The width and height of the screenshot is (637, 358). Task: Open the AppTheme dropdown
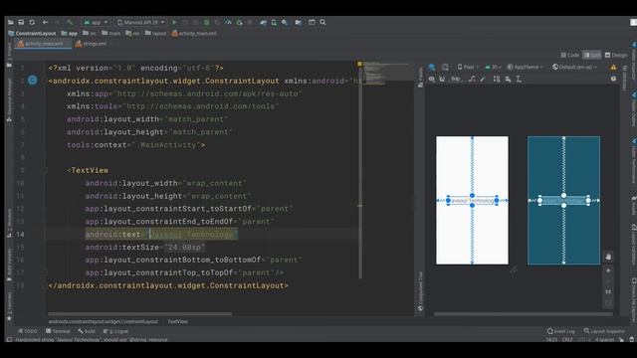pos(525,67)
